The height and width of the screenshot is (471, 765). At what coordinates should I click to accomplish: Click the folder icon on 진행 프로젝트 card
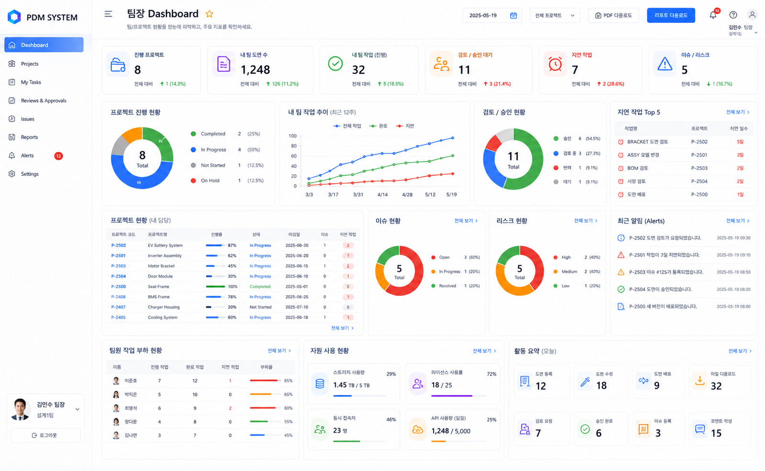(118, 65)
